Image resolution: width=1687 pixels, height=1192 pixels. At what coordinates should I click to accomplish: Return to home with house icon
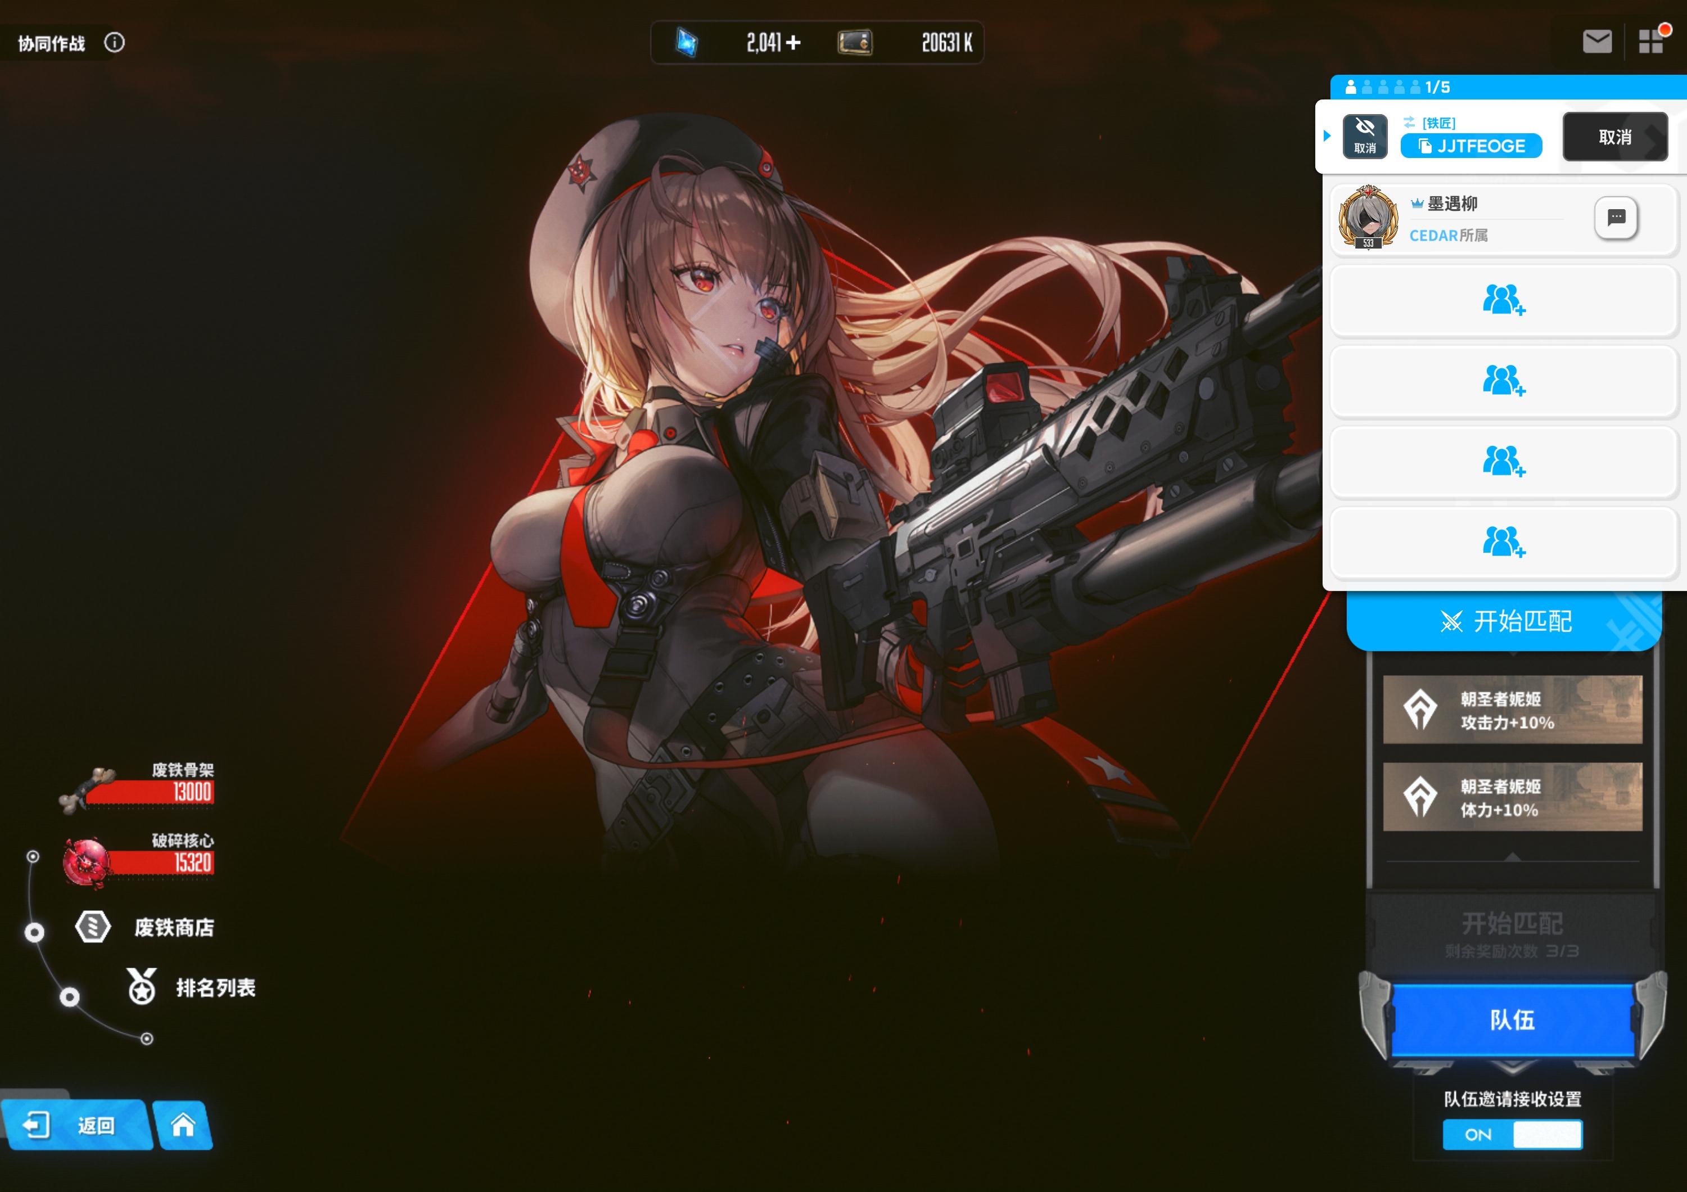coord(183,1125)
